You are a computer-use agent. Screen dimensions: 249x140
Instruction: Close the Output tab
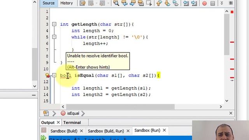point(58,122)
